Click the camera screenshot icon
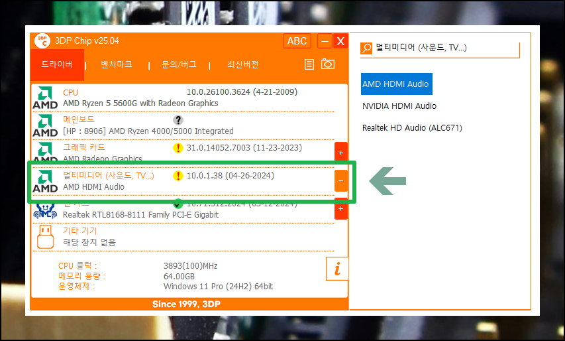 (x=328, y=64)
